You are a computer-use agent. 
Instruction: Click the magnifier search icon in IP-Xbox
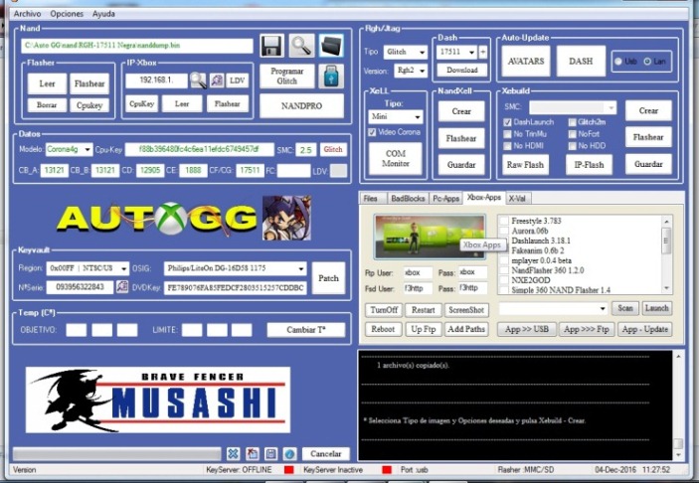[x=198, y=80]
